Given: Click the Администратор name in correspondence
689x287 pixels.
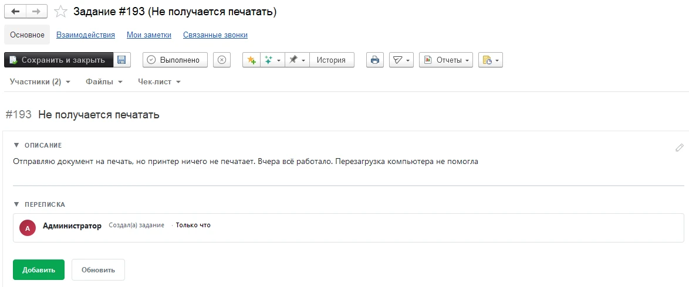Looking at the screenshot, I should click(72, 225).
